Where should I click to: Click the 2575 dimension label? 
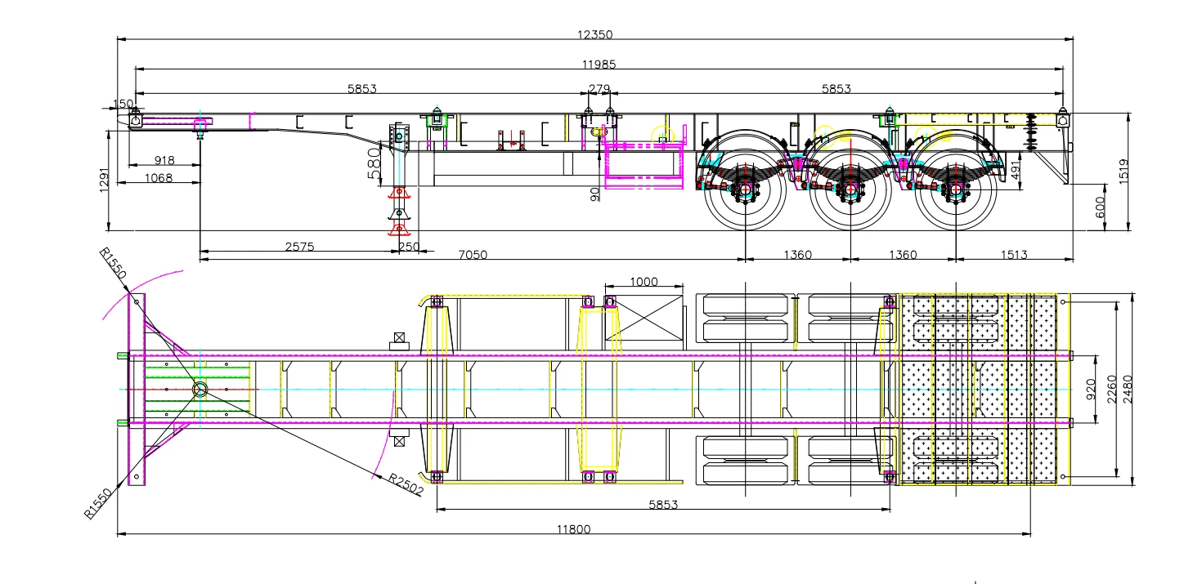(x=300, y=246)
